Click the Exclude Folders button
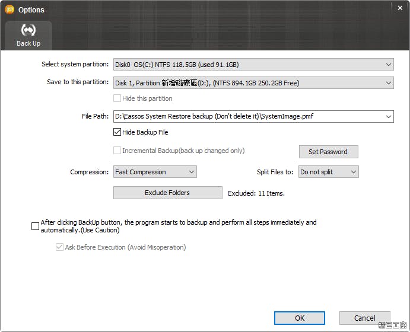 [x=167, y=193]
